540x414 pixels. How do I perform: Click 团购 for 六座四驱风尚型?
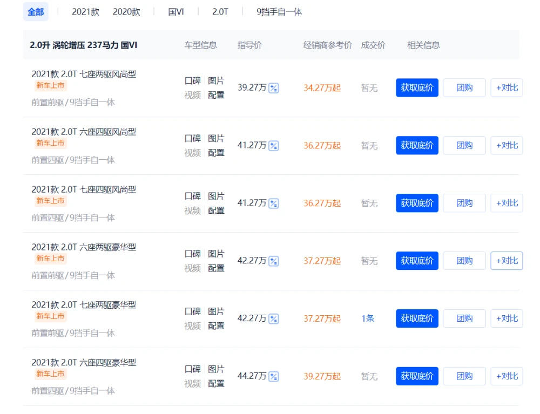tap(464, 146)
